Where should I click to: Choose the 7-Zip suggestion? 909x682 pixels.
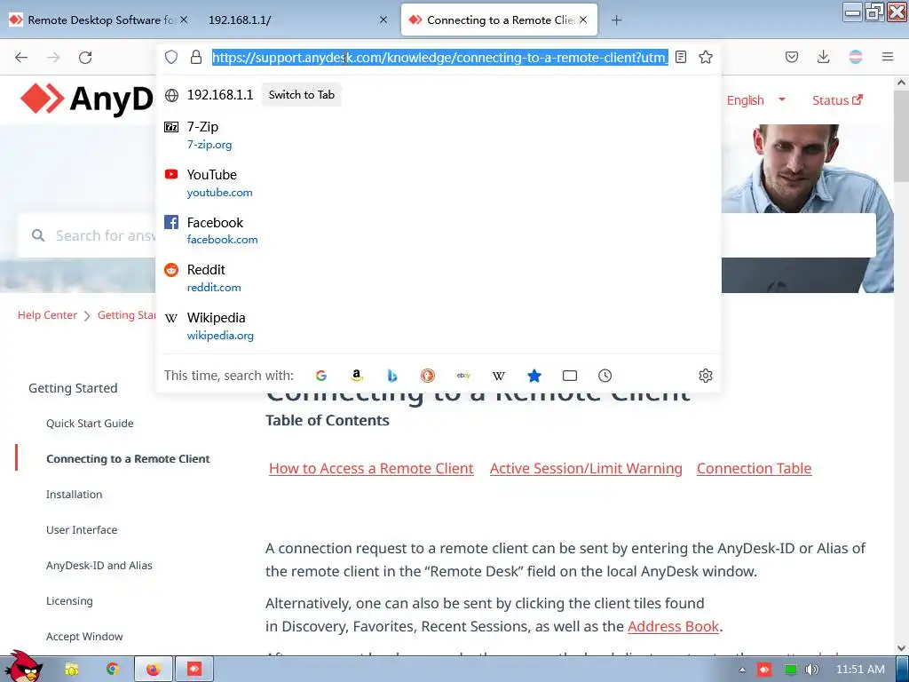(439, 135)
